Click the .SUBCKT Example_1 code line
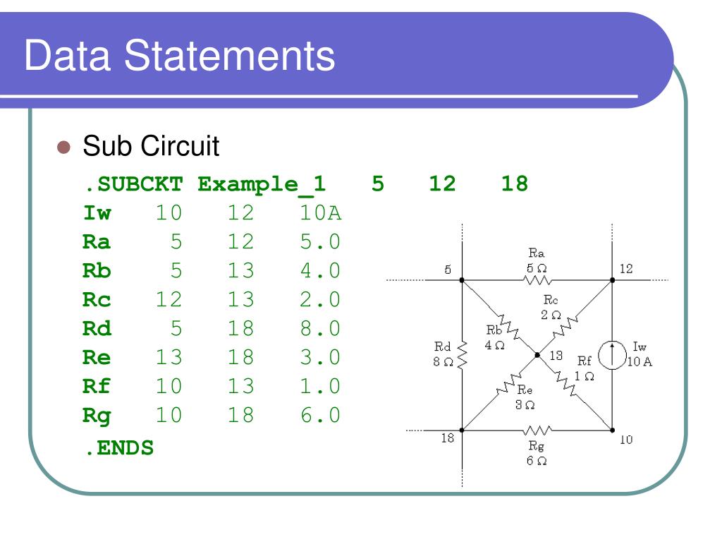The width and height of the screenshot is (722, 542). [x=305, y=184]
